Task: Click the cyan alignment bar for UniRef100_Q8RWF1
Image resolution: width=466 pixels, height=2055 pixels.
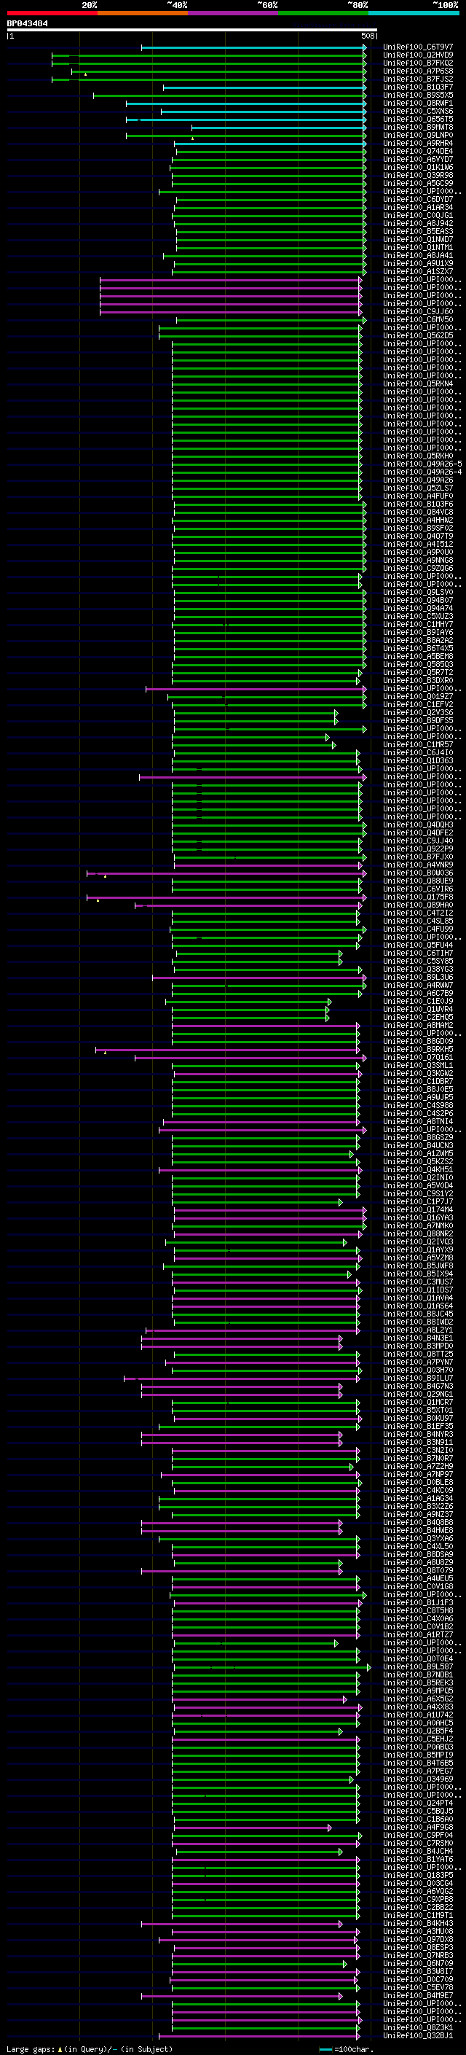Action: pyautogui.click(x=246, y=103)
